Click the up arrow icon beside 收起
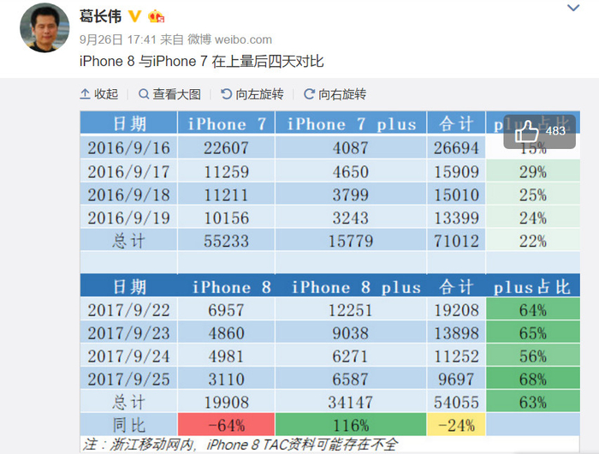Screen dimensions: 599x454 [x=85, y=94]
